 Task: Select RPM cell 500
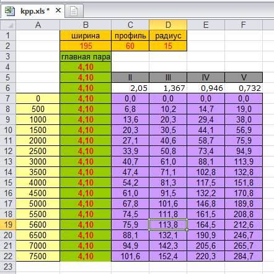tap(38, 109)
